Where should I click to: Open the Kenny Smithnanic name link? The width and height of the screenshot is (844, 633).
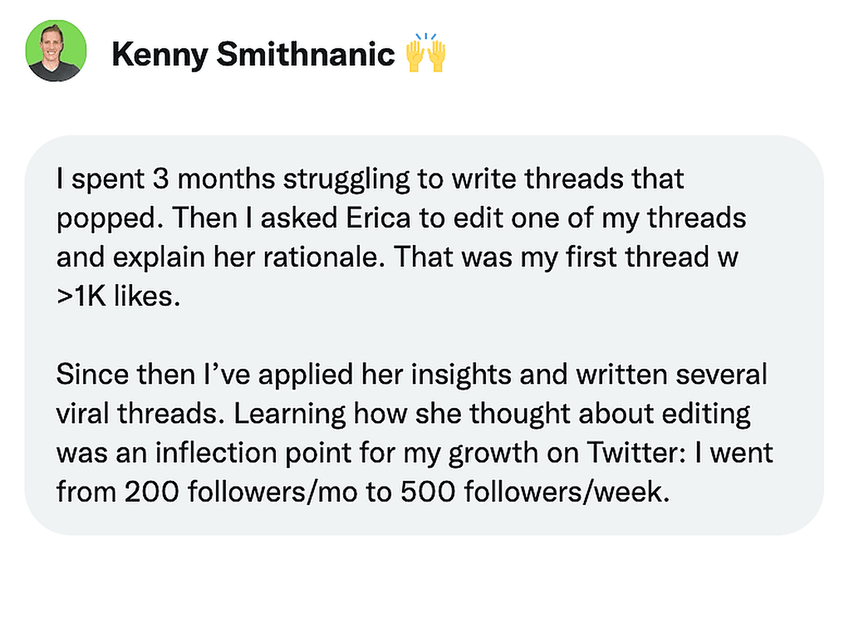pyautogui.click(x=253, y=54)
